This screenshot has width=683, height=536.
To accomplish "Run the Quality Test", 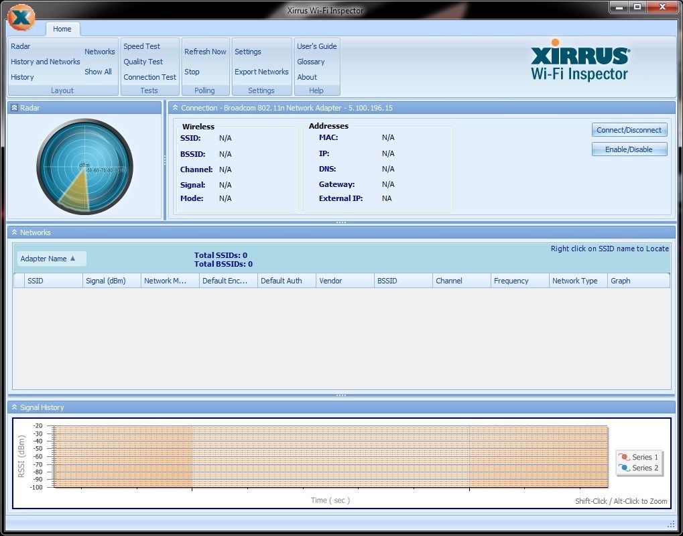I will coord(143,62).
